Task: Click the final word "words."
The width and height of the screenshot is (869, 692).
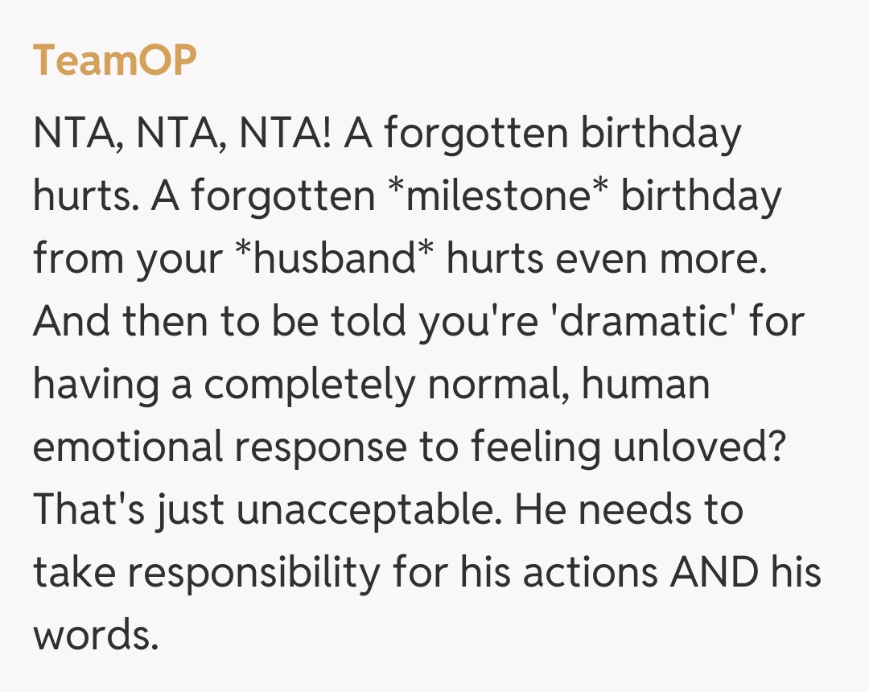Action: [x=92, y=636]
